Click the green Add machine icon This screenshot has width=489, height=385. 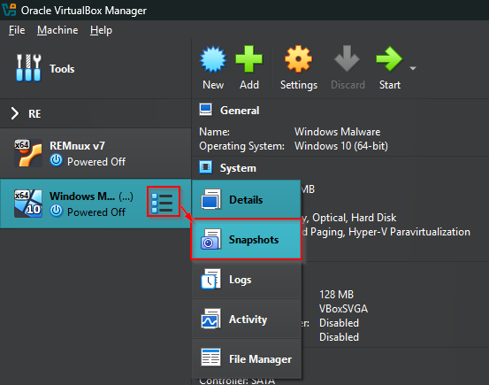(x=248, y=59)
